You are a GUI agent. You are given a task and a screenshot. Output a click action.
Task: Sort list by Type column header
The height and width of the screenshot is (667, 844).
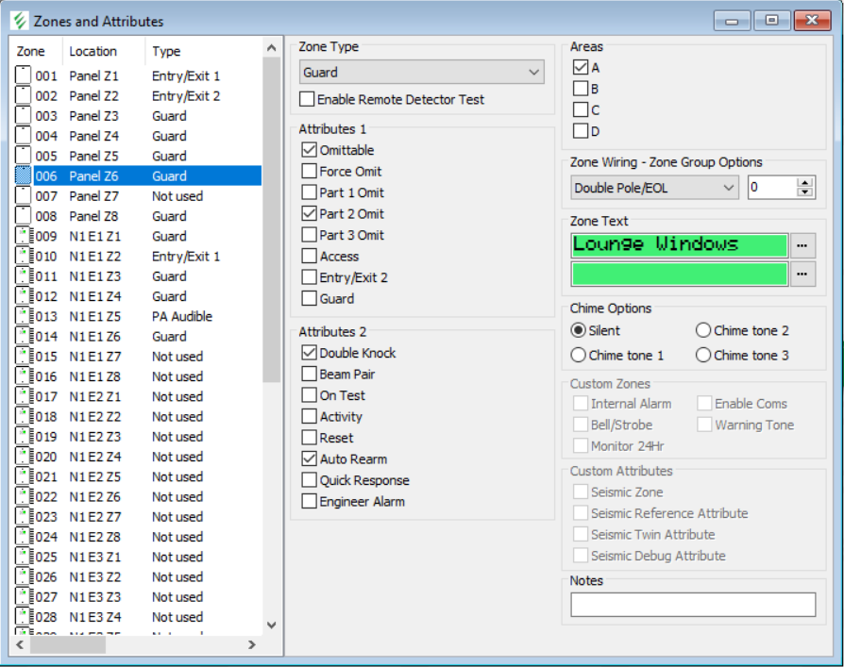166,51
